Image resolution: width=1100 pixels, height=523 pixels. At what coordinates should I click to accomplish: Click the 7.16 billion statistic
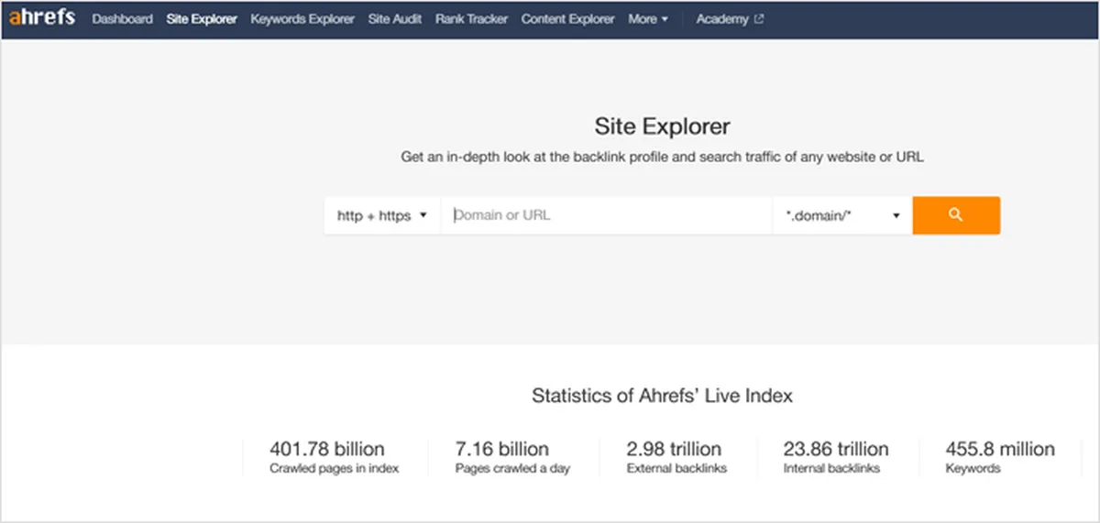pos(501,449)
